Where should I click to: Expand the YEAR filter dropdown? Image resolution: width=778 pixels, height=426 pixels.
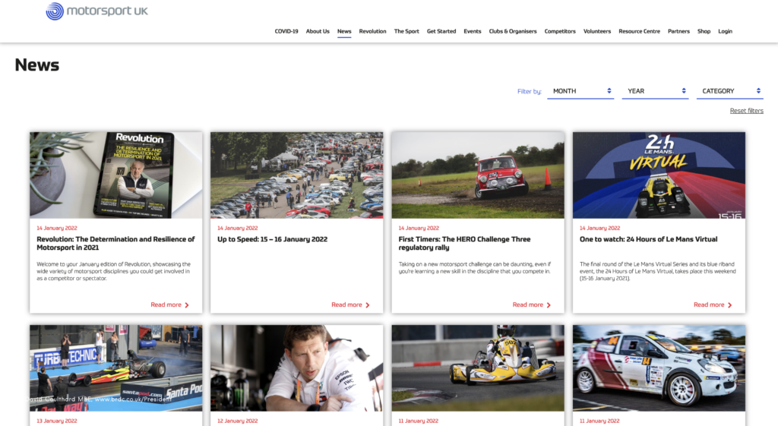point(655,91)
